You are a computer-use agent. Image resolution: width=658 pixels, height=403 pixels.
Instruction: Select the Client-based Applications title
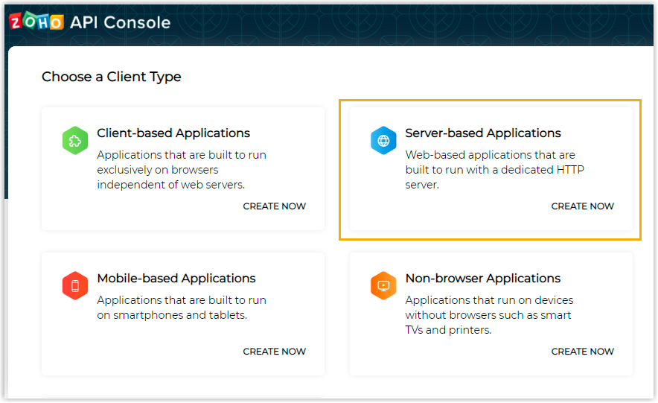(x=173, y=133)
